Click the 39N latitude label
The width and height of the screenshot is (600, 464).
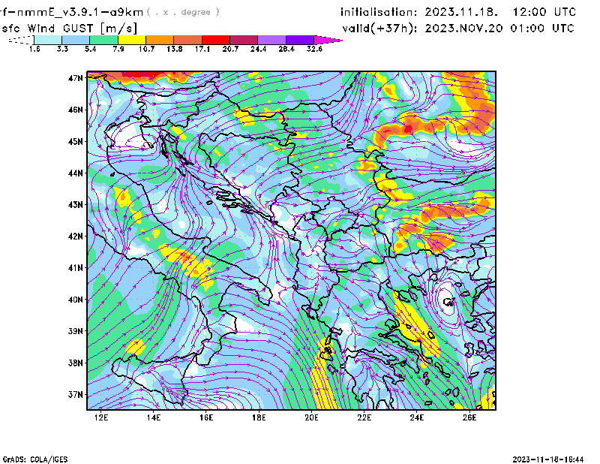pyautogui.click(x=75, y=331)
